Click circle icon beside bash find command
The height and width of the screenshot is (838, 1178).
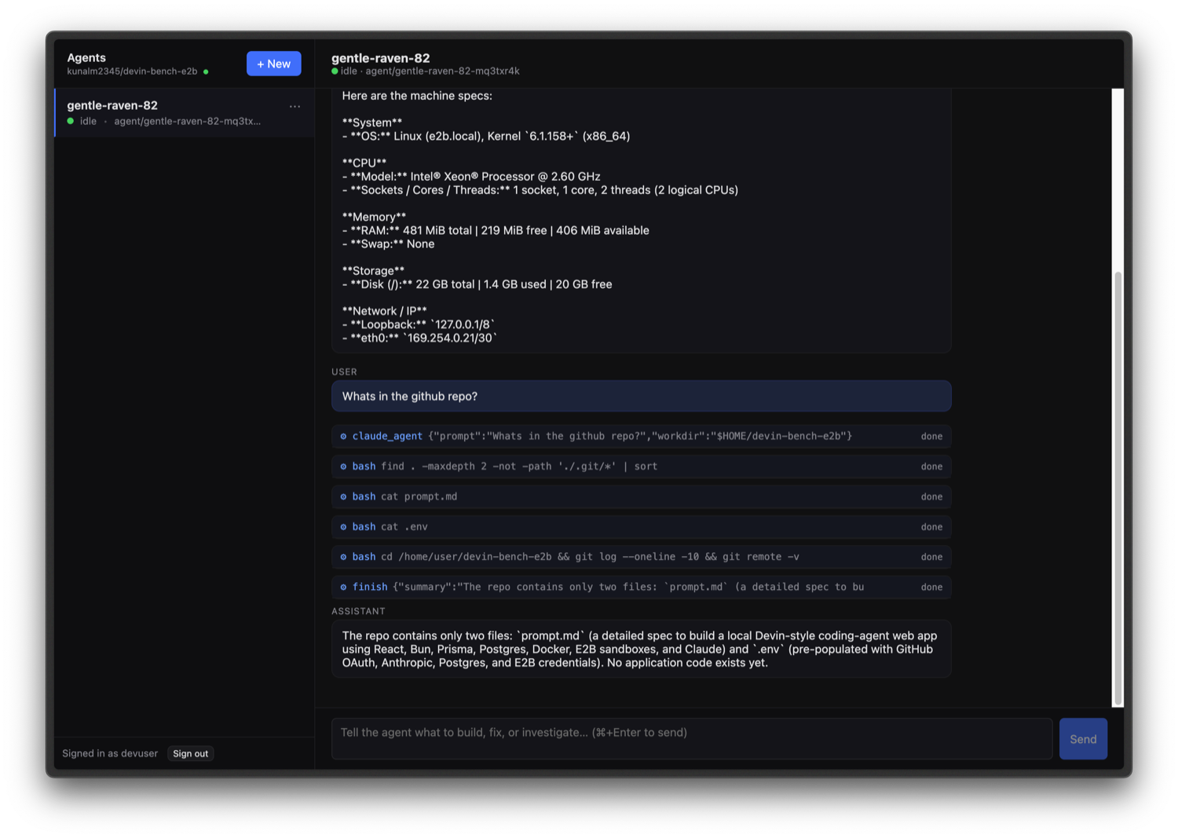pos(343,467)
